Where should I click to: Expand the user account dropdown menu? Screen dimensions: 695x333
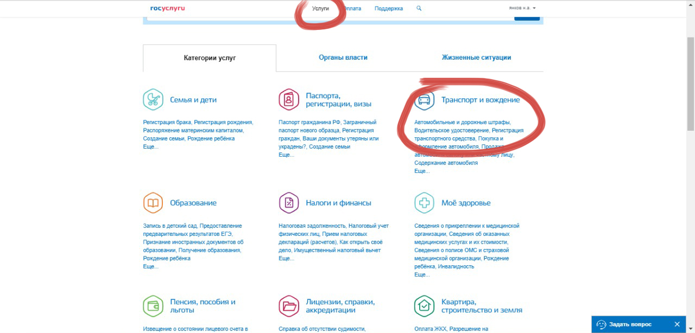522,9
